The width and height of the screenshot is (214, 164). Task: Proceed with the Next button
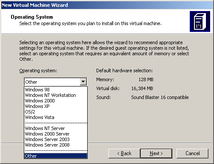click(156, 153)
